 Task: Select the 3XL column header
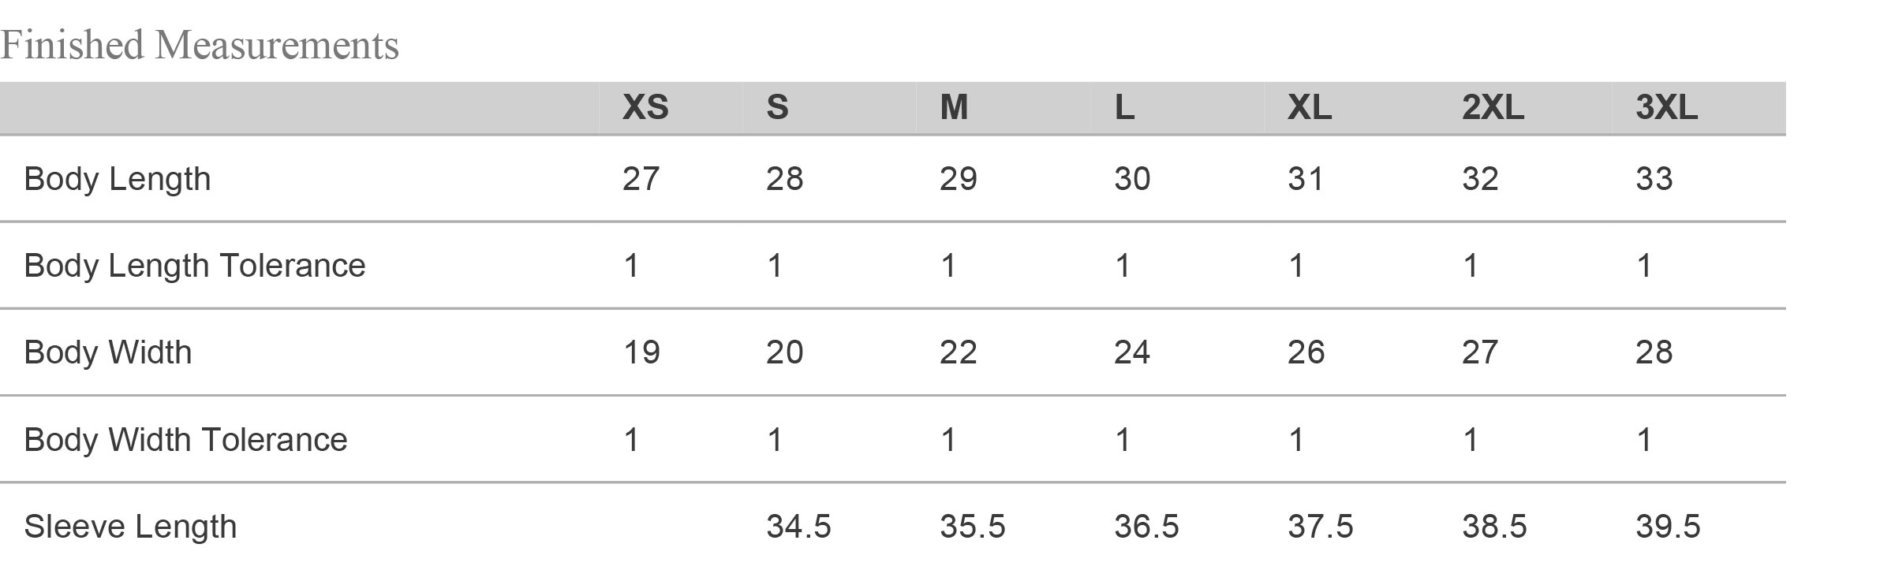click(x=1666, y=107)
